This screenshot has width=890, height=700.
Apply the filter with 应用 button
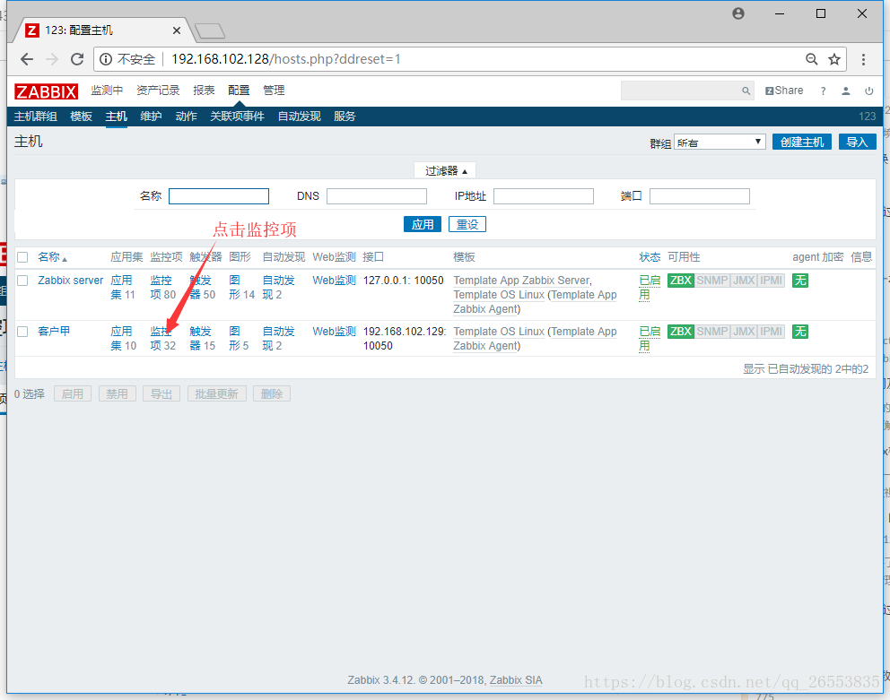[423, 225]
